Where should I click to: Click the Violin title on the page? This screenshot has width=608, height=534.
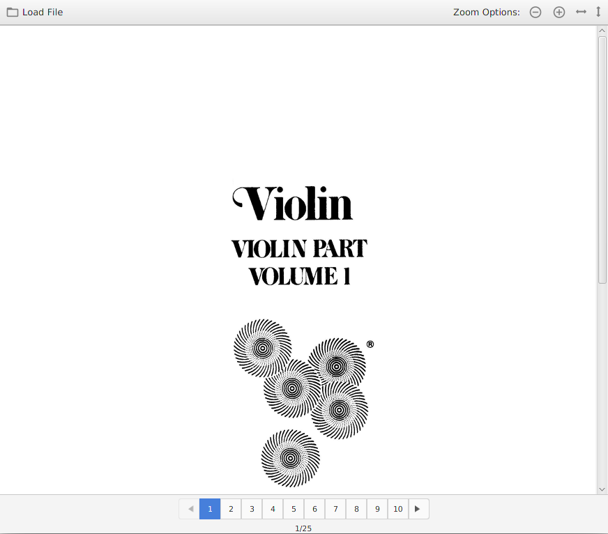(x=292, y=202)
